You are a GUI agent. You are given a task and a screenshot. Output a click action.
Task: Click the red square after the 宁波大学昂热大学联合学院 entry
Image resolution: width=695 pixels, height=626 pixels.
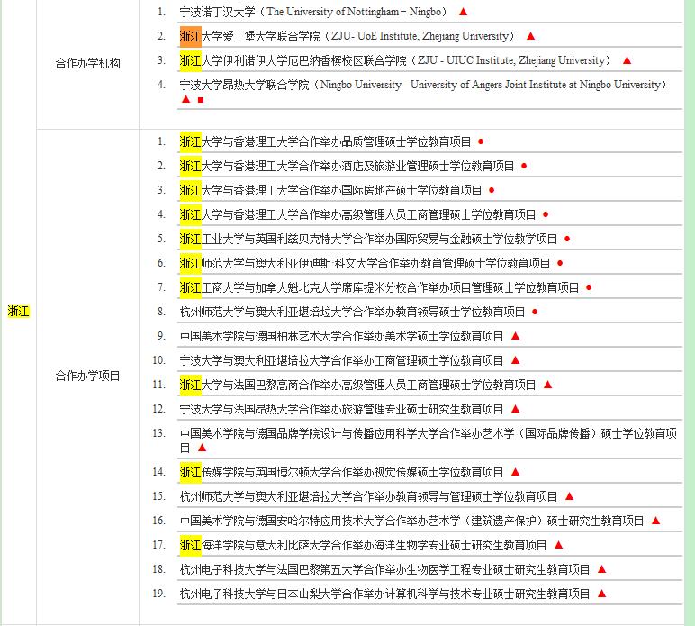[x=200, y=99]
